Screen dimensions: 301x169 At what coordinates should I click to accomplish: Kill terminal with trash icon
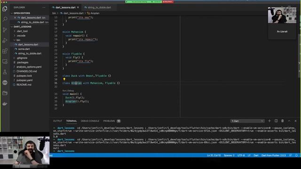pyautogui.click(x=283, y=121)
